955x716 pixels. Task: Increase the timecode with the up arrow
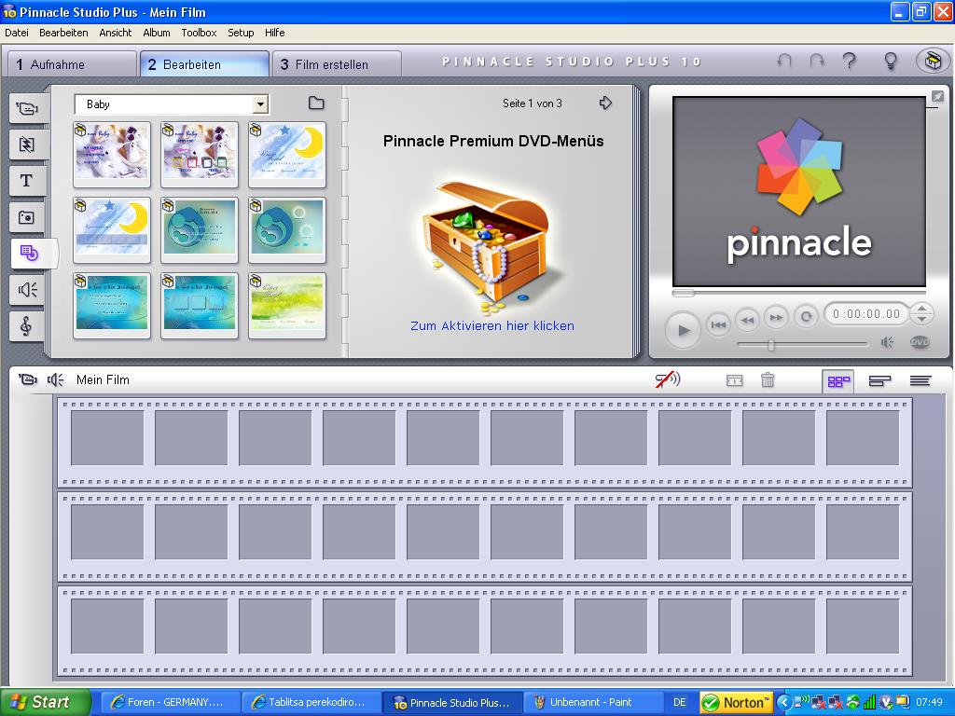pos(922,309)
